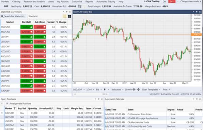Pin the USD/CHF Daily Bid chart panel
This screenshot has width=203, height=130.
pos(197,12)
